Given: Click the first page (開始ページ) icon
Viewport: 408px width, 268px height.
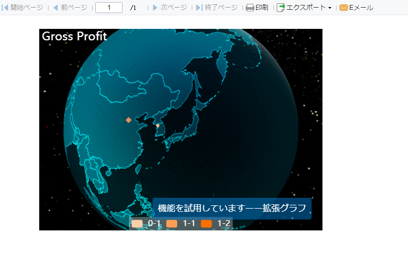Looking at the screenshot, I should point(5,8).
